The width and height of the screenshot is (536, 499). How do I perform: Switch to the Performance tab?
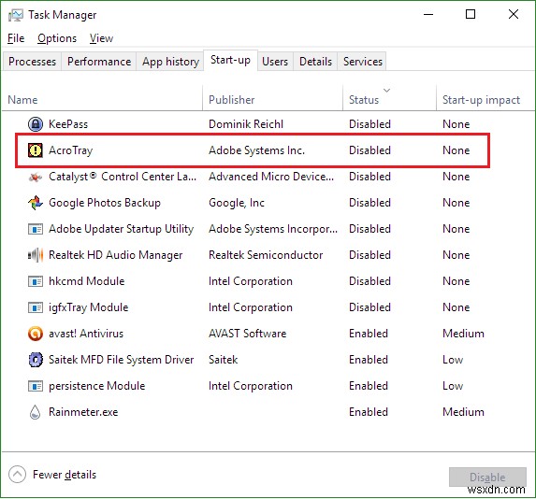tap(99, 62)
